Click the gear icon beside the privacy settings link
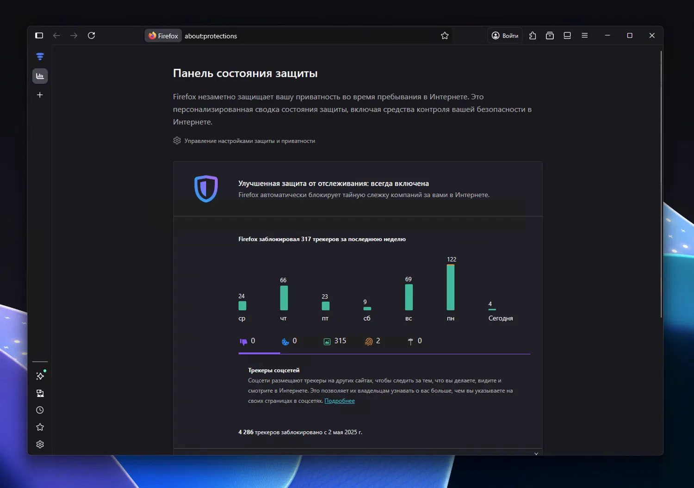 click(x=177, y=141)
